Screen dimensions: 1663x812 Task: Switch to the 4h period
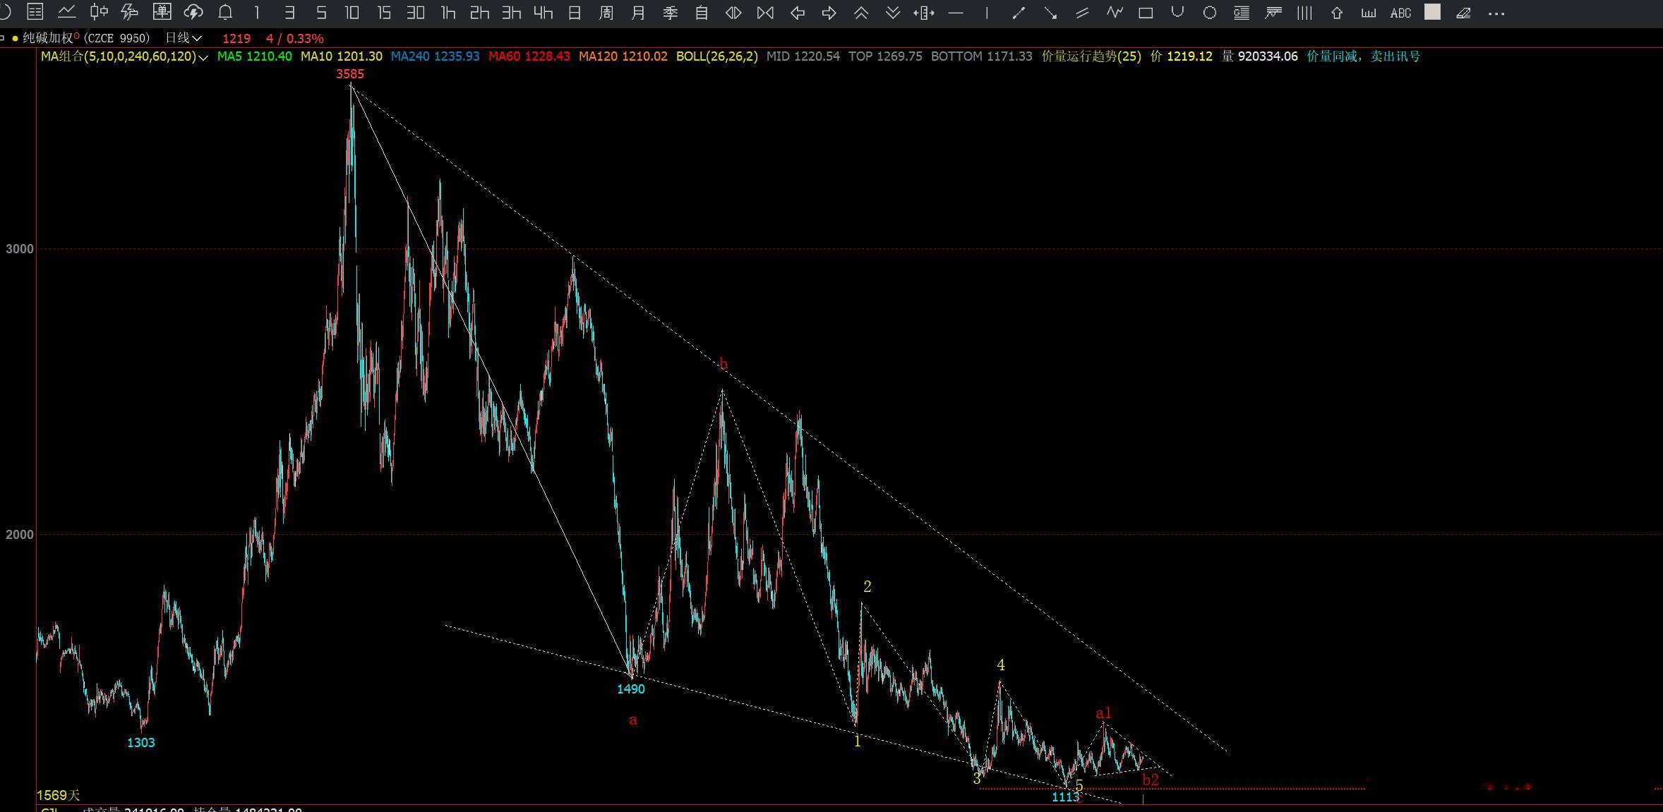pos(543,13)
